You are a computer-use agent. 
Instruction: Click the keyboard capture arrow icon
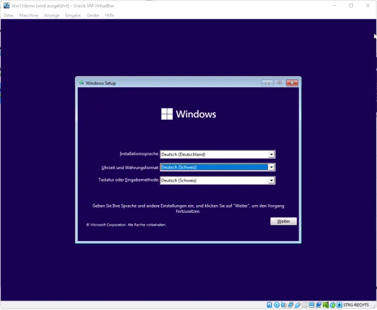coord(339,305)
